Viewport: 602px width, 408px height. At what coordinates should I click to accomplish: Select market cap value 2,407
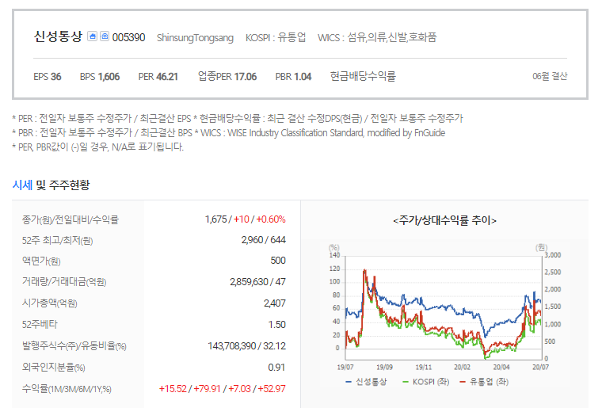click(275, 303)
